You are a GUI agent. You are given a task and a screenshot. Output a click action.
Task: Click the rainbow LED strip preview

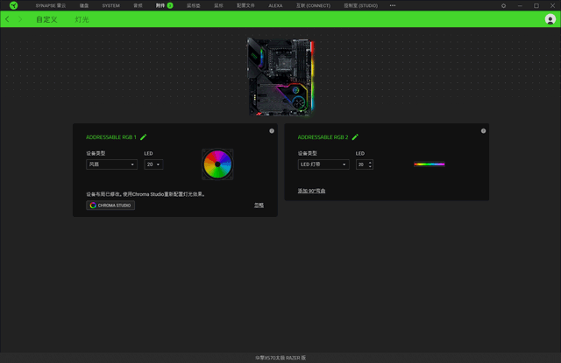[430, 164]
